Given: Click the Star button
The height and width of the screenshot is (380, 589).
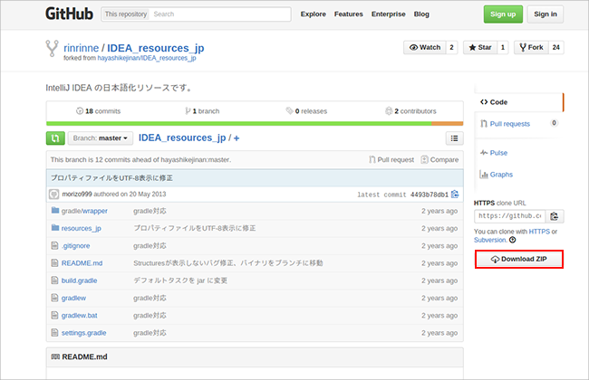Looking at the screenshot, I should tap(480, 47).
